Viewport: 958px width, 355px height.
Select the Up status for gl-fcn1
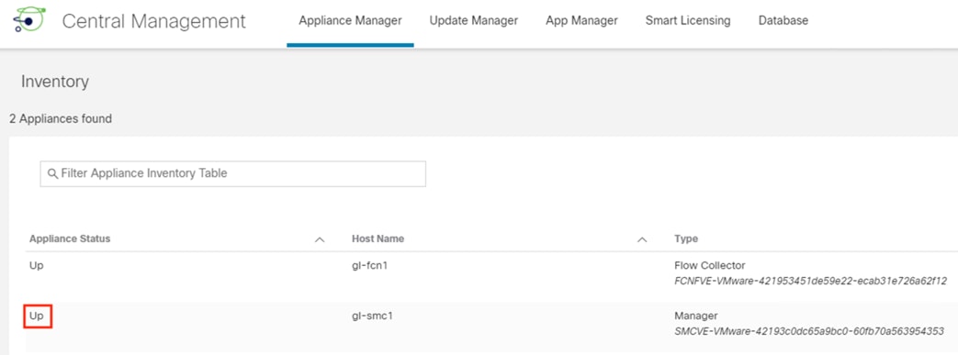(36, 266)
